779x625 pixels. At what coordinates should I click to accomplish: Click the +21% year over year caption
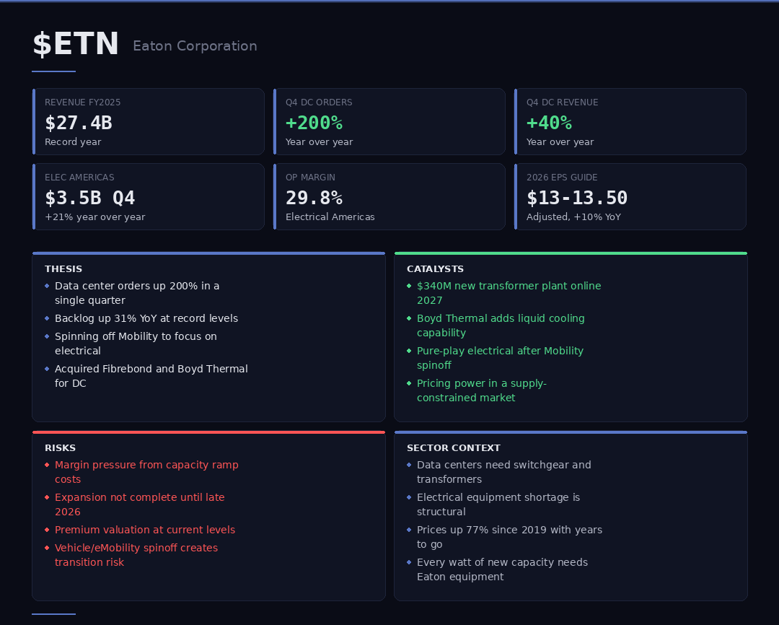click(95, 217)
